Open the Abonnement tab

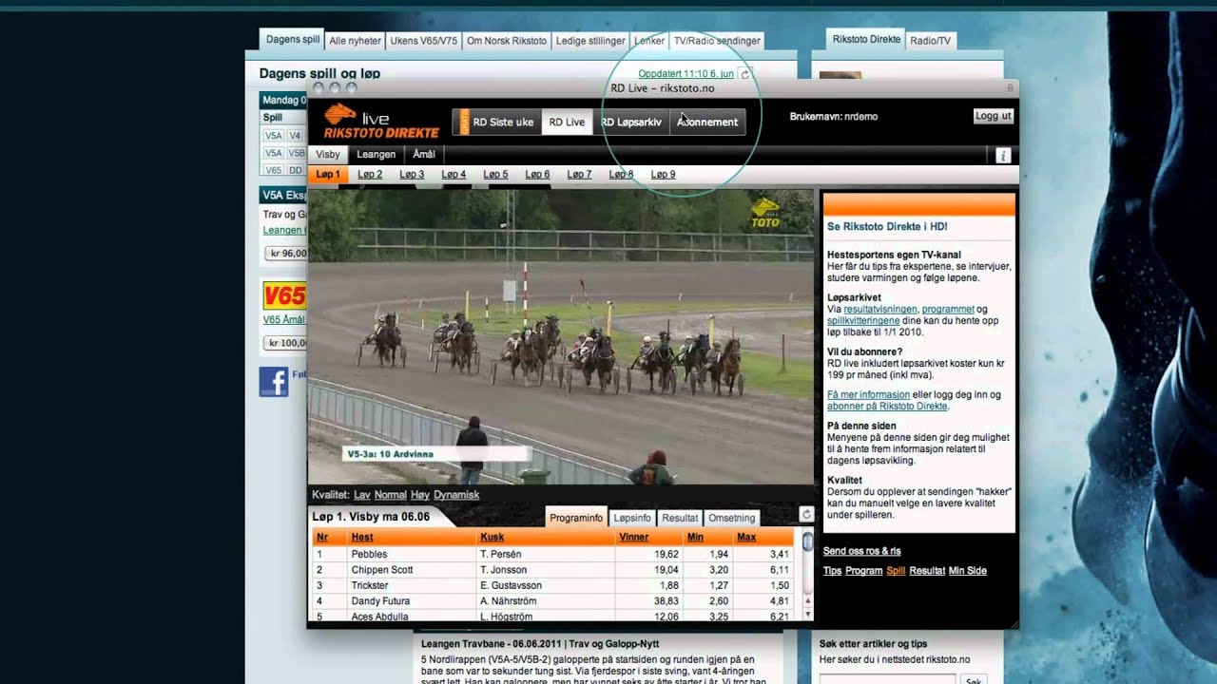tap(707, 123)
